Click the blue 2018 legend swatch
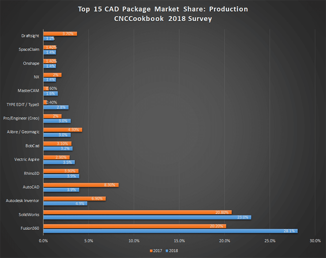 (167, 251)
